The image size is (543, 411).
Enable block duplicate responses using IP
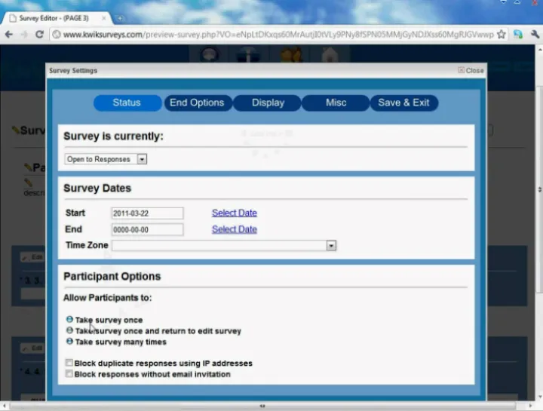(x=69, y=363)
